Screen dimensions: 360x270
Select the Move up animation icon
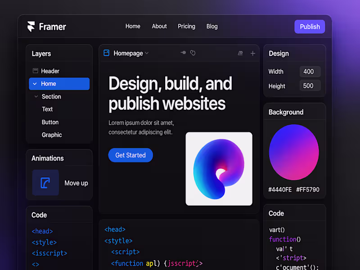[45, 183]
